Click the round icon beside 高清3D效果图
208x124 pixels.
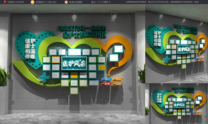pyautogui.click(x=66, y=2)
